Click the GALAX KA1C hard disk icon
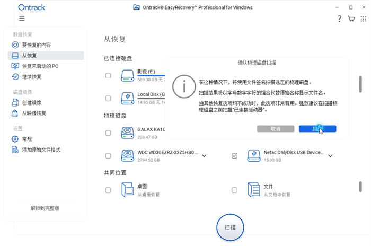The width and height of the screenshot is (371, 246). pos(128,133)
